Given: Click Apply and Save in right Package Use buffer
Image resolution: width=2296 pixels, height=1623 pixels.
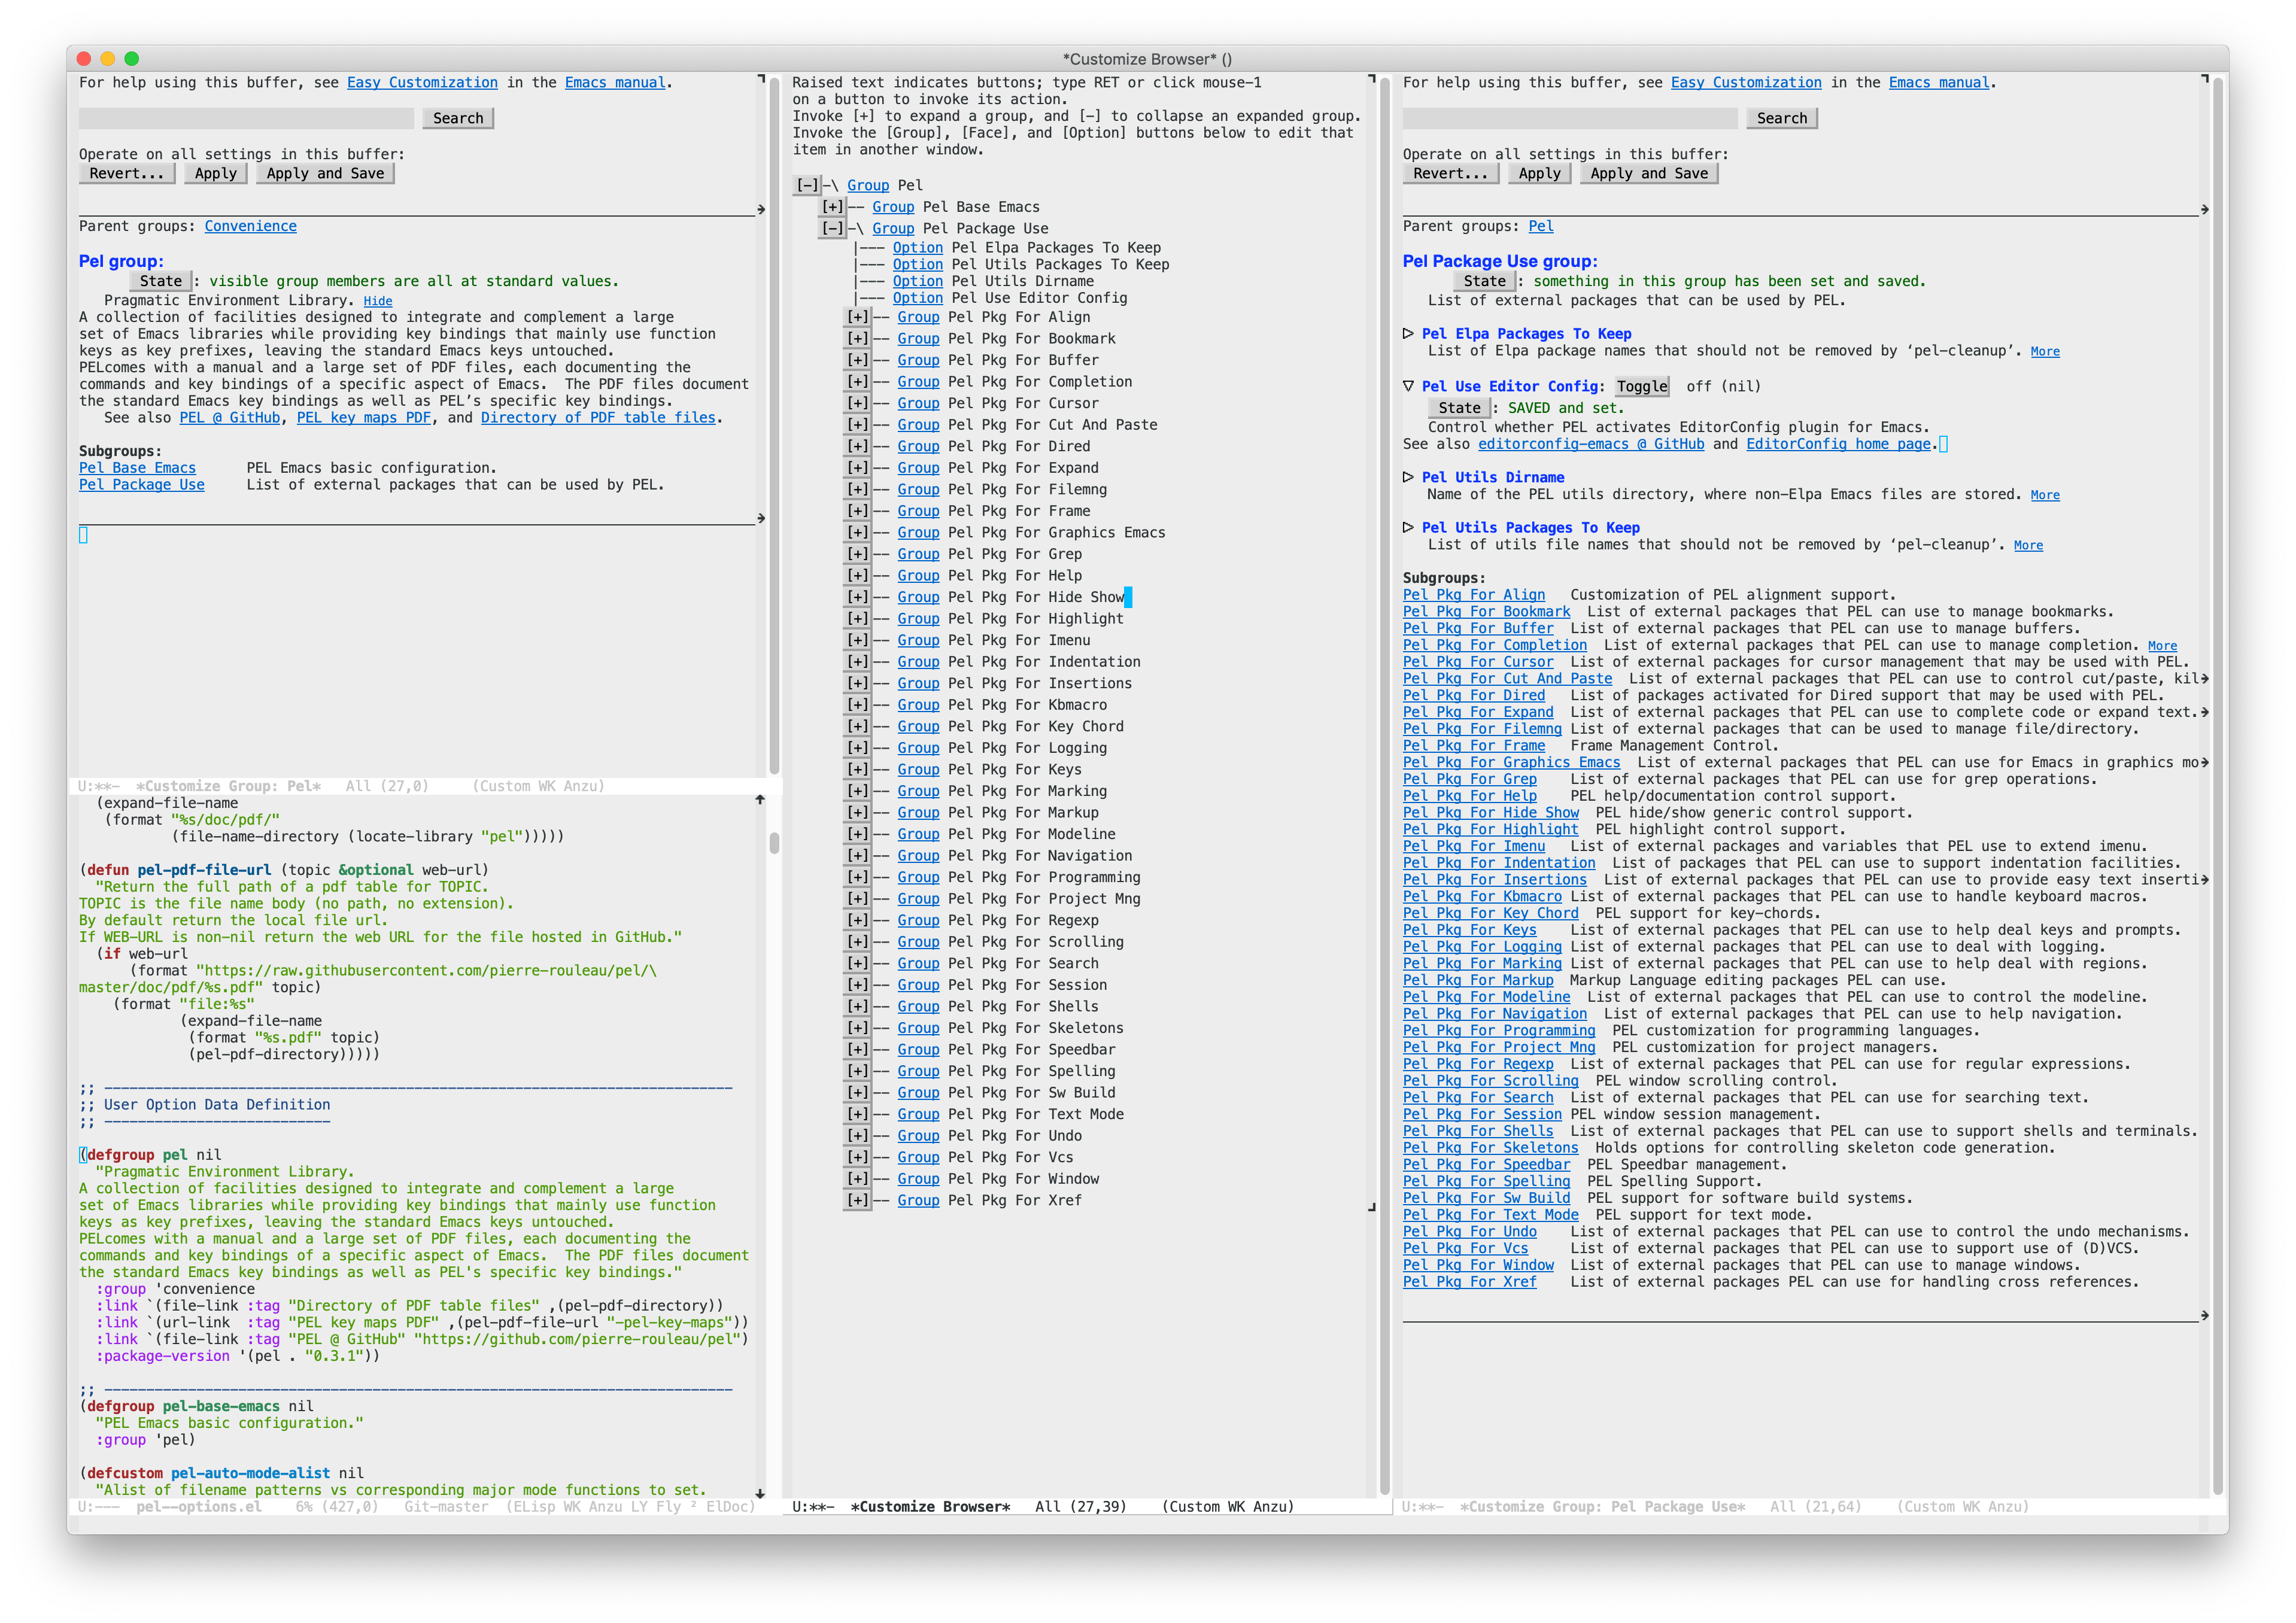Looking at the screenshot, I should tap(1649, 173).
